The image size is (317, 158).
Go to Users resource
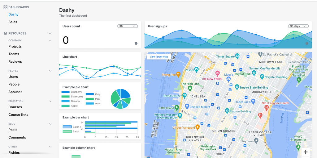pos(13,77)
